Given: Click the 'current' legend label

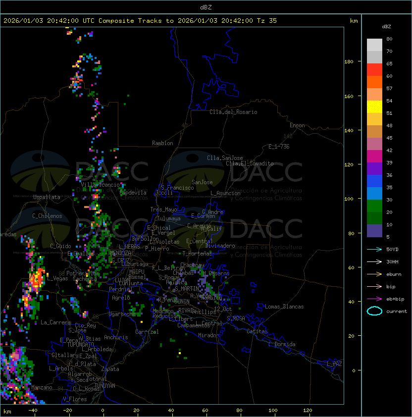Looking at the screenshot, I should [397, 312].
